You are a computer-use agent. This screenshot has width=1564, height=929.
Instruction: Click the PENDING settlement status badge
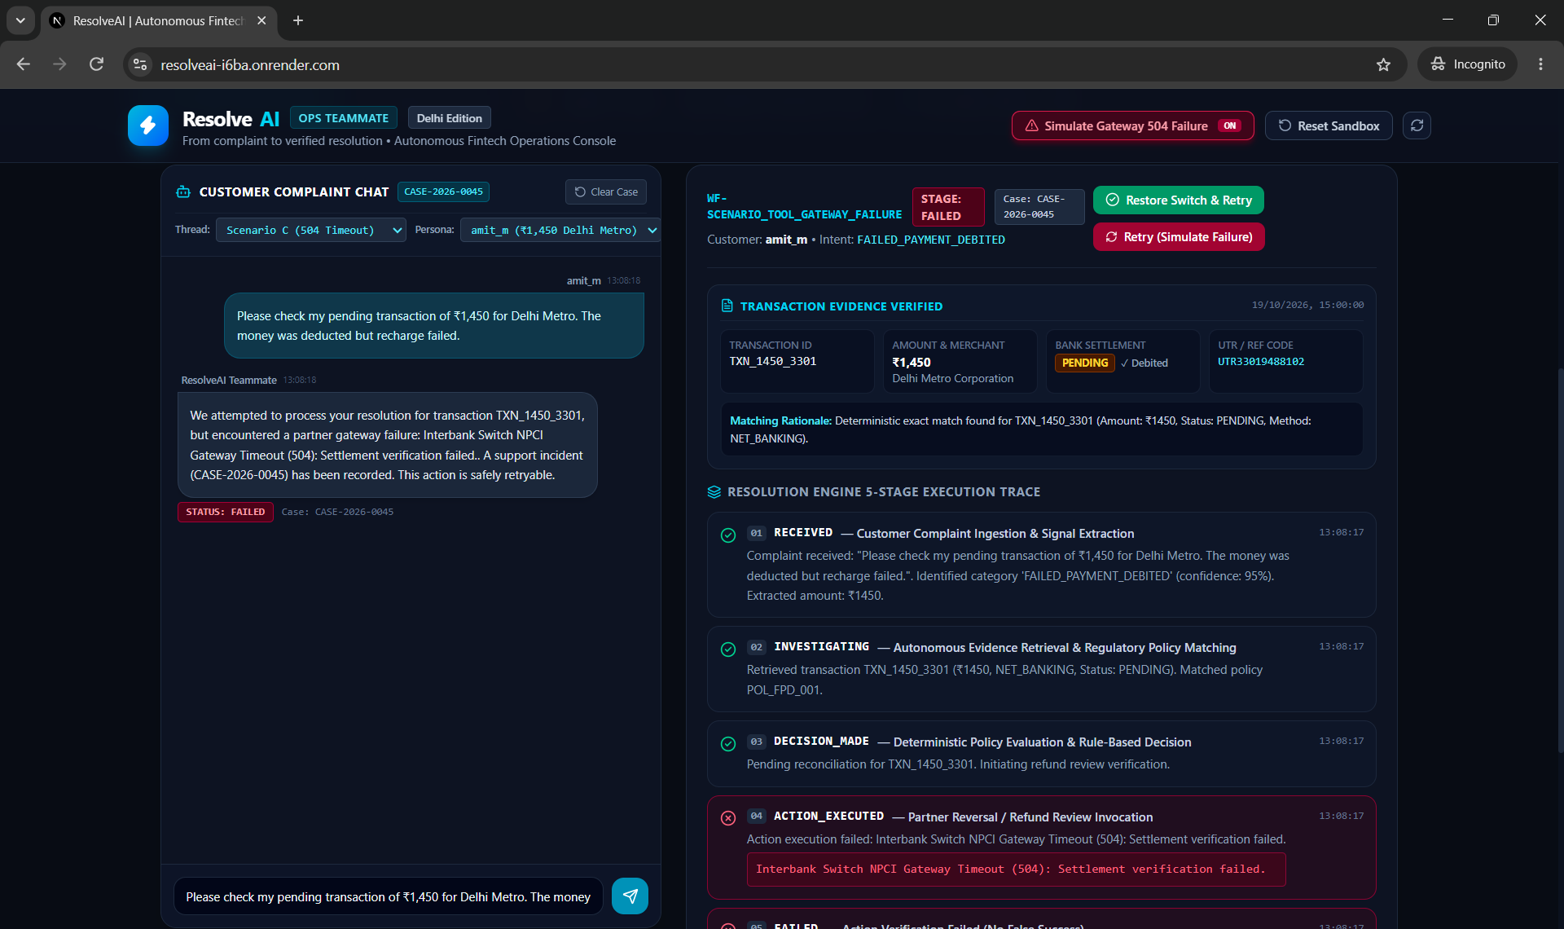click(x=1085, y=363)
